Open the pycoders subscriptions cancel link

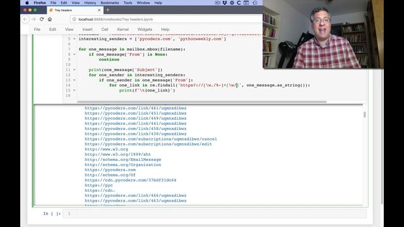click(x=151, y=139)
